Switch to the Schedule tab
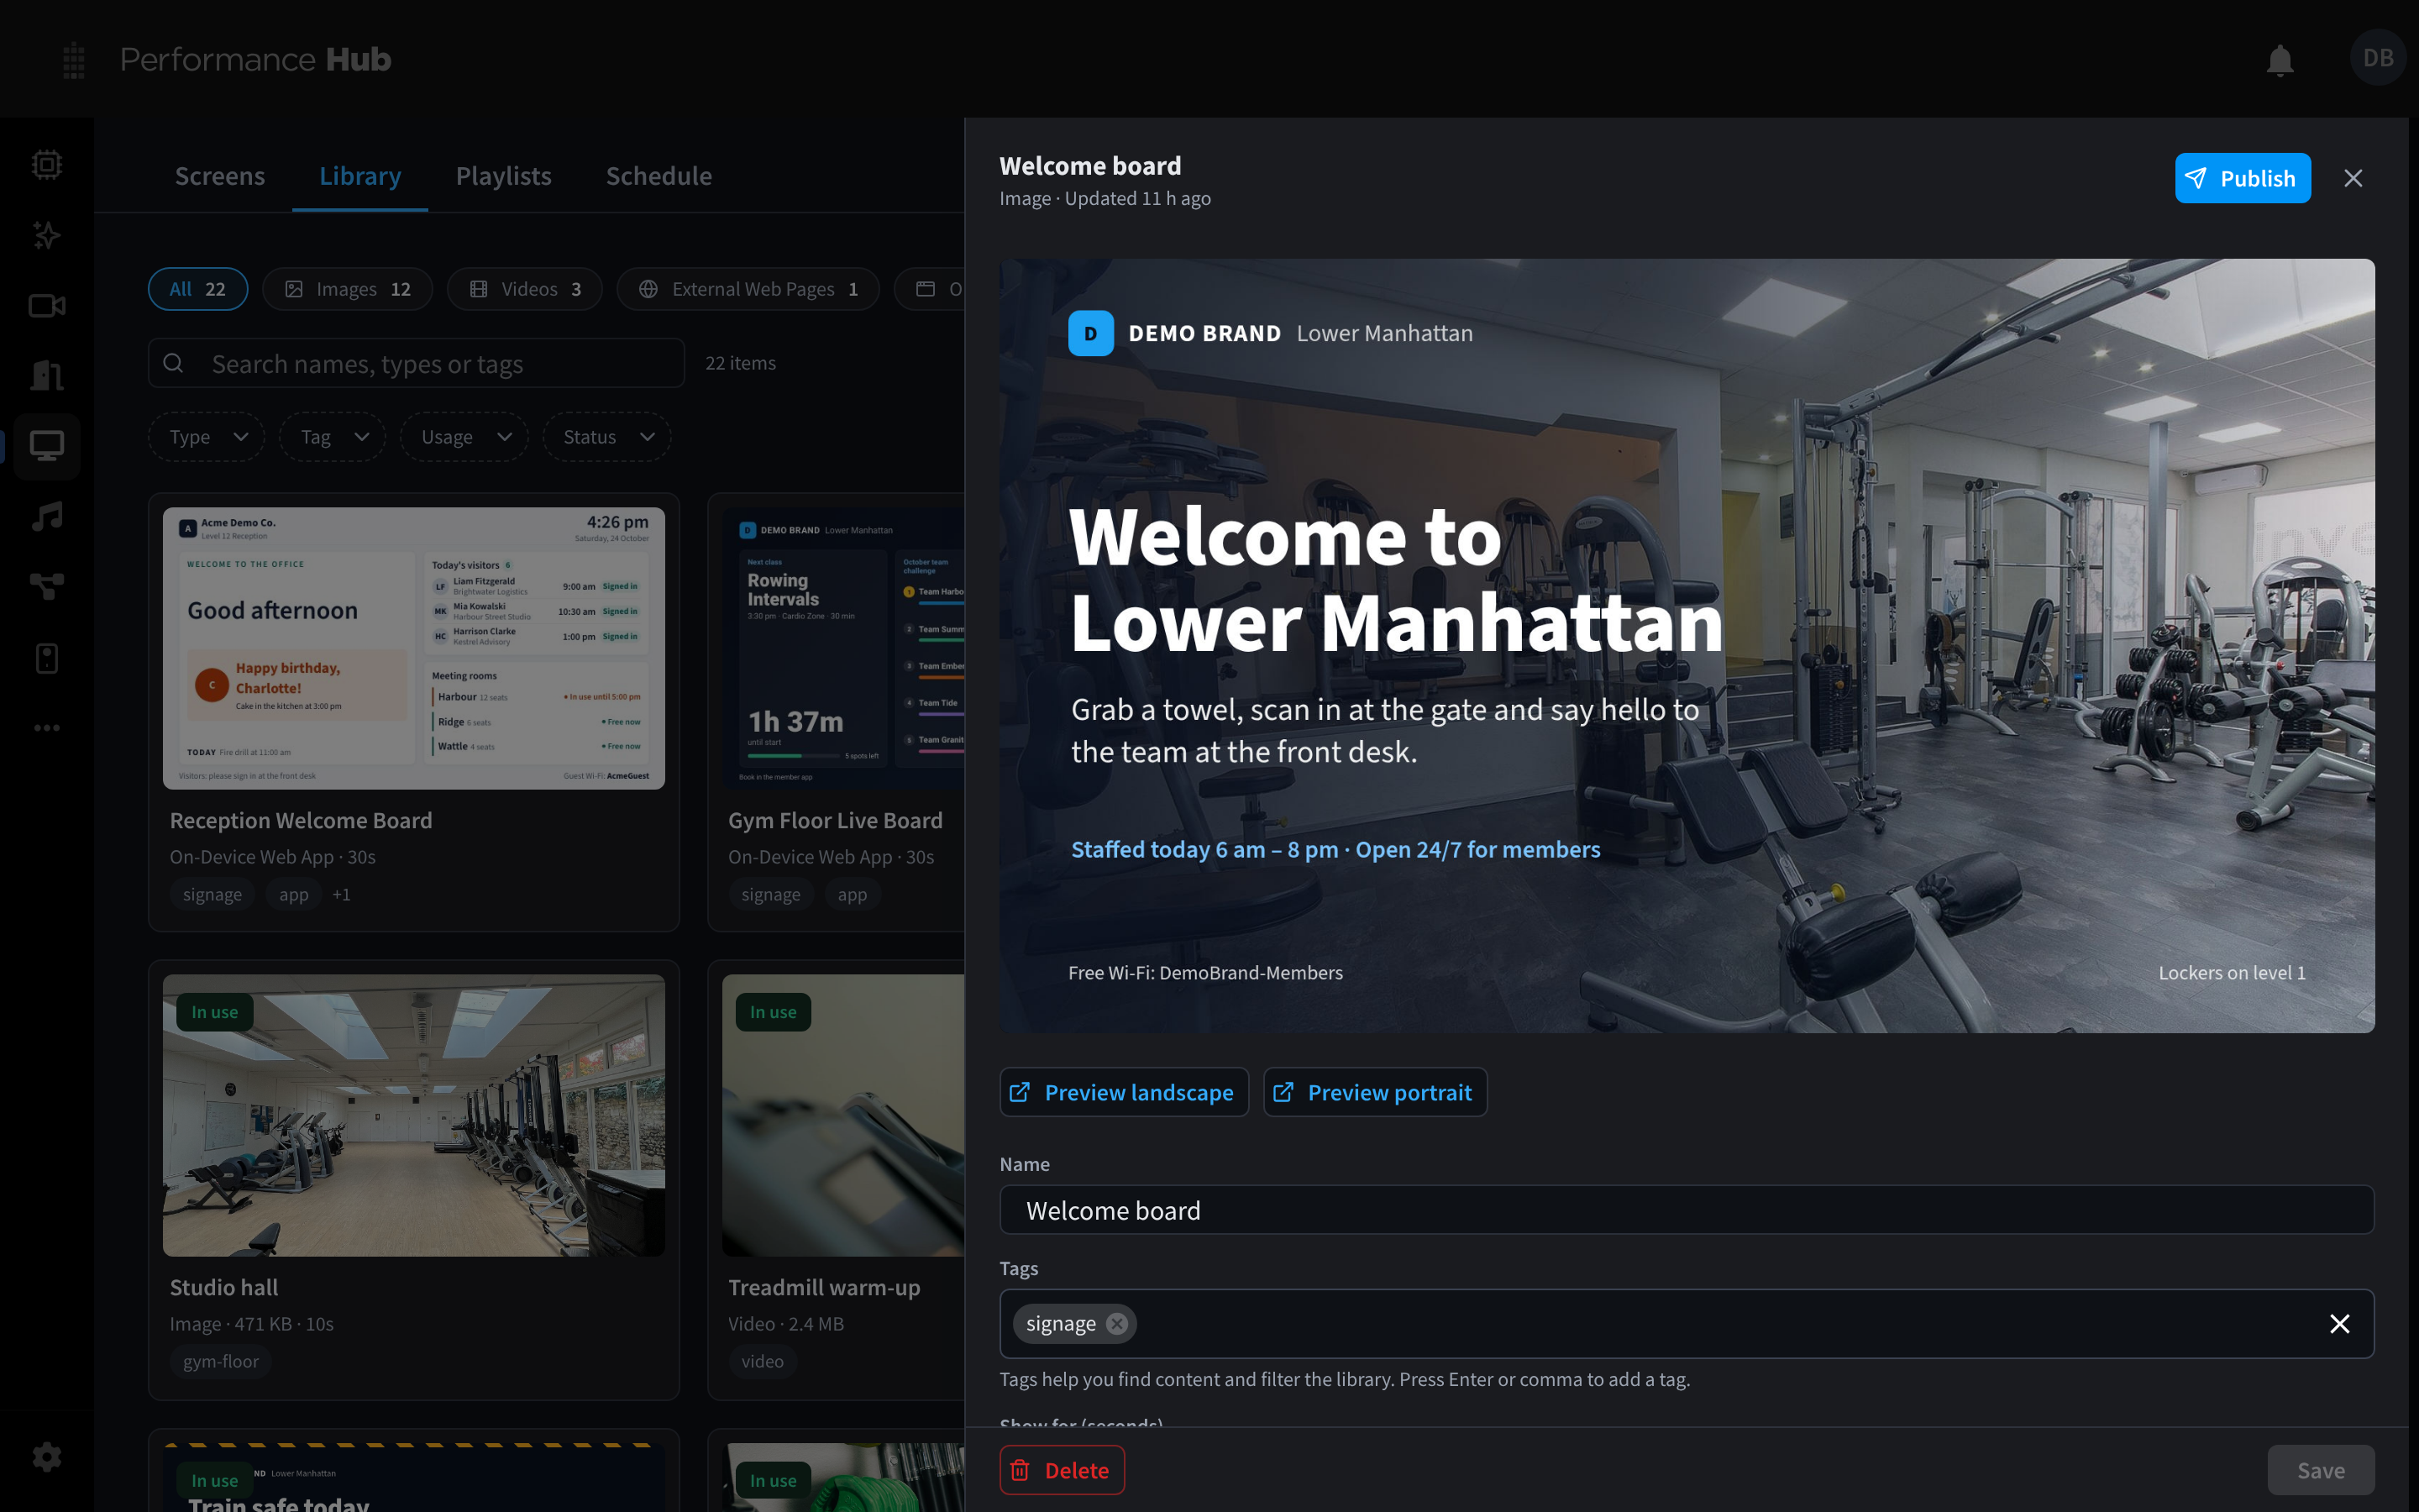Viewport: 2419px width, 1512px height. (x=659, y=176)
